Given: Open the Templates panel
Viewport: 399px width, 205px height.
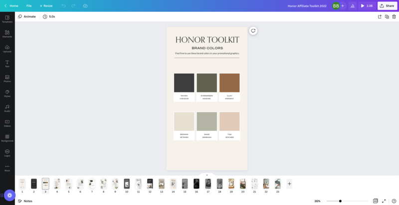Looking at the screenshot, I should pos(7,19).
